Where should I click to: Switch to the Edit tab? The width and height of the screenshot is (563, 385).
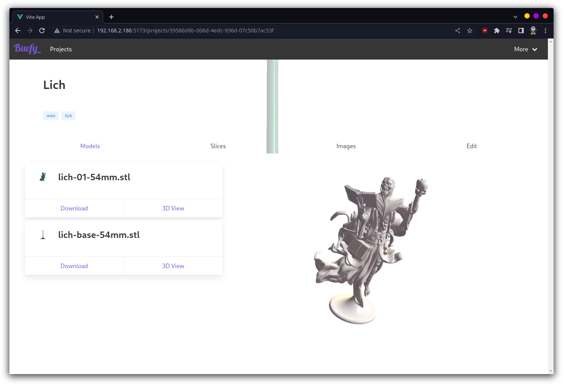pos(472,146)
